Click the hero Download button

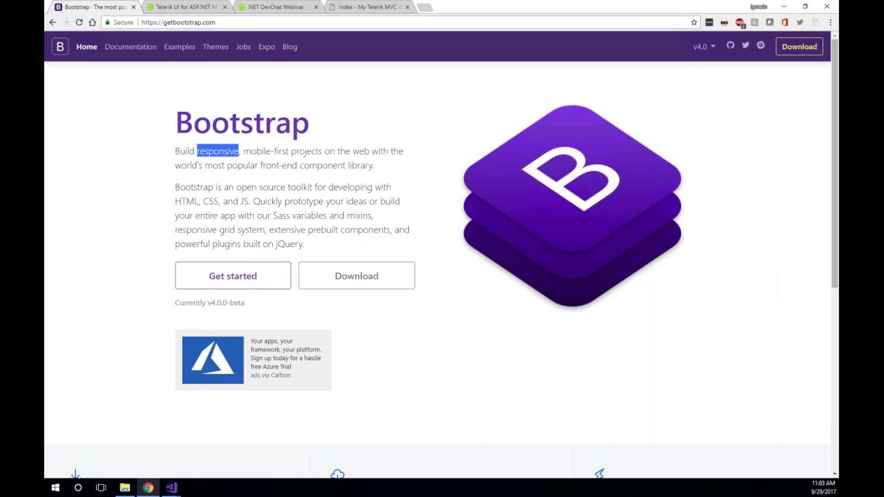pos(356,275)
